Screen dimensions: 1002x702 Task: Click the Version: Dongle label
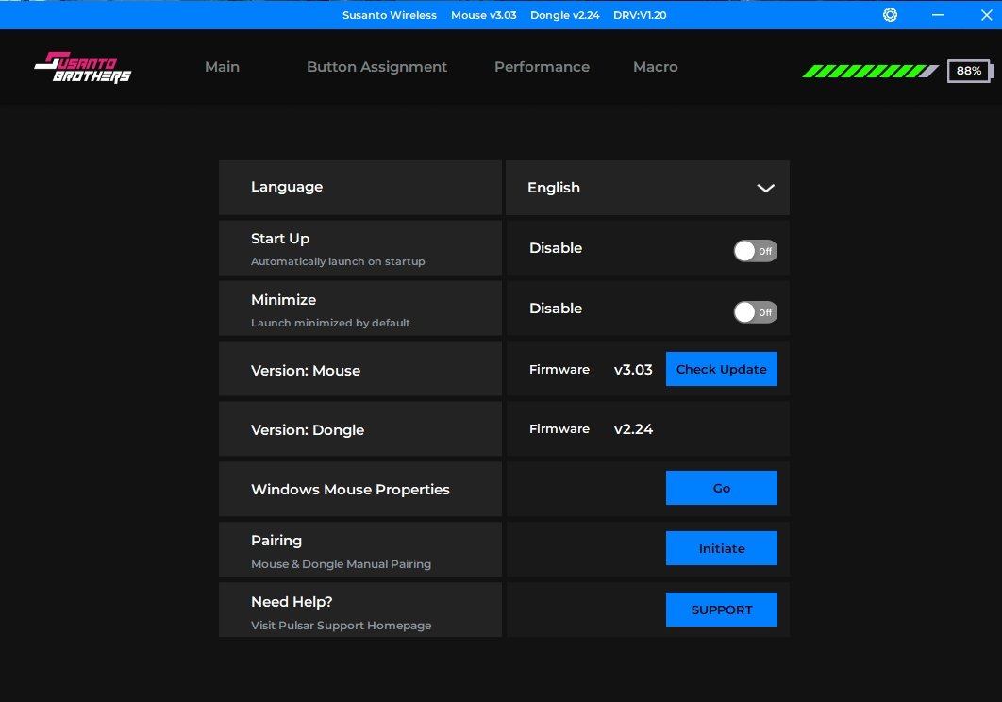tap(308, 429)
